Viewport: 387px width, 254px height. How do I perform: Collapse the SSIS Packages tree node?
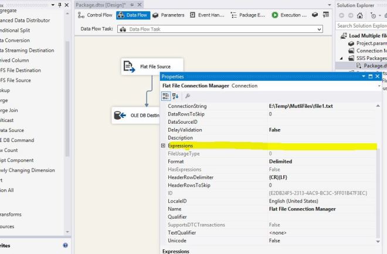[342, 58]
